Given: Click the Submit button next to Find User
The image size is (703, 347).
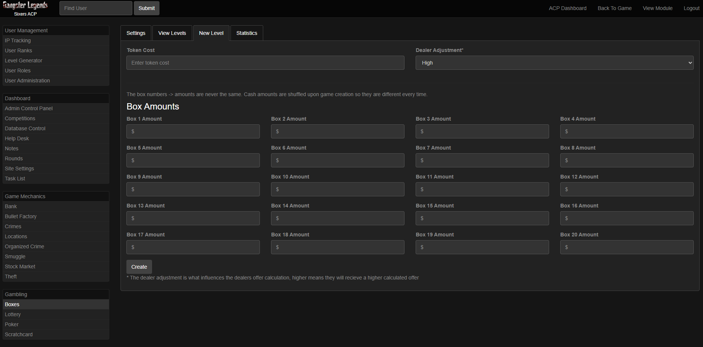Looking at the screenshot, I should [x=146, y=8].
